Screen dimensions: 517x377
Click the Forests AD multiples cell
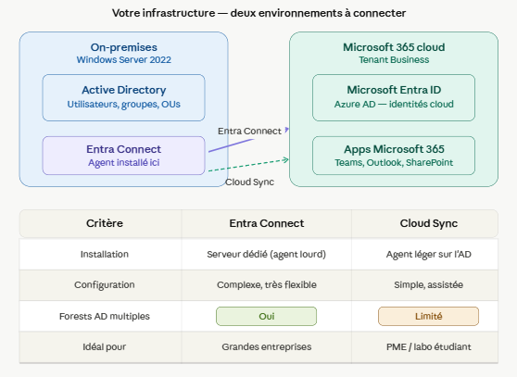(105, 317)
